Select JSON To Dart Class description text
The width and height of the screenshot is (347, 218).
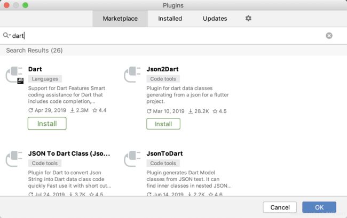70,179
